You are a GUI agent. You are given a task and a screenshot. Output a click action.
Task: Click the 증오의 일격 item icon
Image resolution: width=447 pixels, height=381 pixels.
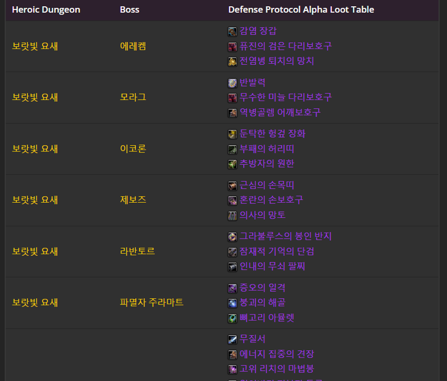[232, 289]
